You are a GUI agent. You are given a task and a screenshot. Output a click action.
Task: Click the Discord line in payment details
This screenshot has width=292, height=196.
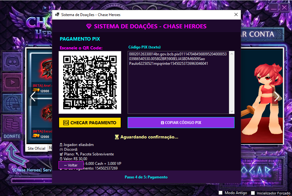(69, 149)
